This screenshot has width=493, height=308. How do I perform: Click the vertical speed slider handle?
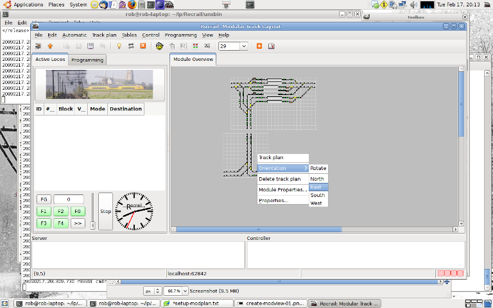click(92, 225)
